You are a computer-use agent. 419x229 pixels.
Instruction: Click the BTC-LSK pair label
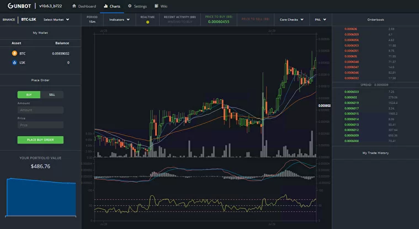[29, 19]
